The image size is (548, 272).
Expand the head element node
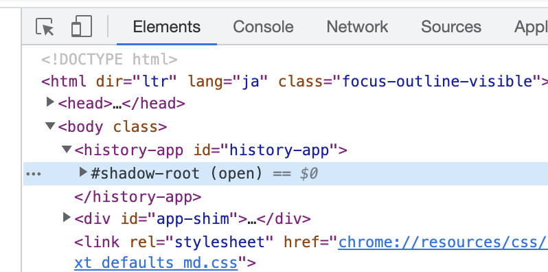(x=50, y=102)
